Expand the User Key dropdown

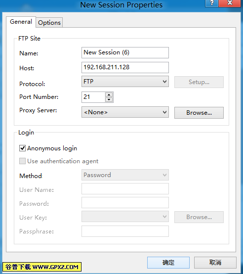[x=125, y=216]
